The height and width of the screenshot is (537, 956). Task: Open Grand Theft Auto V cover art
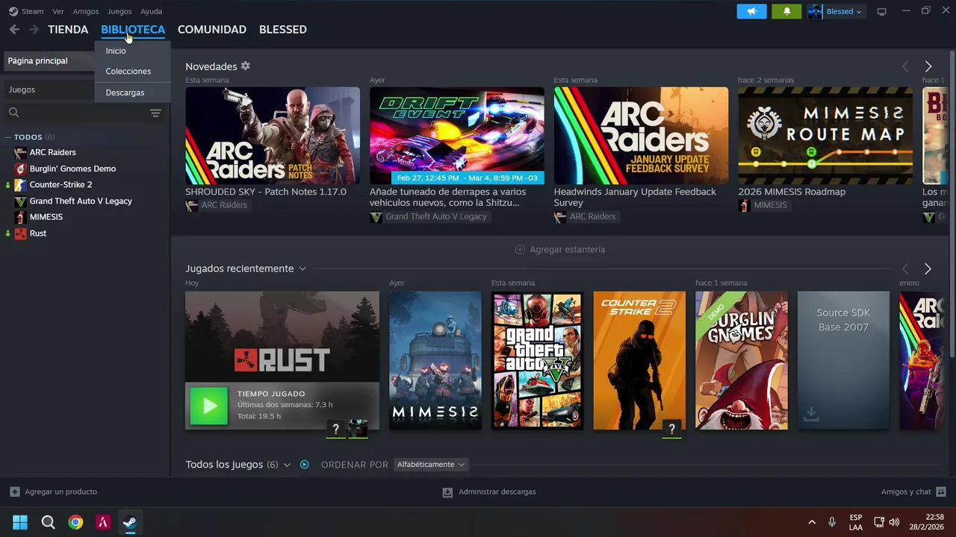coord(537,360)
